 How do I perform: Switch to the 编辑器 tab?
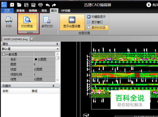point(33,11)
